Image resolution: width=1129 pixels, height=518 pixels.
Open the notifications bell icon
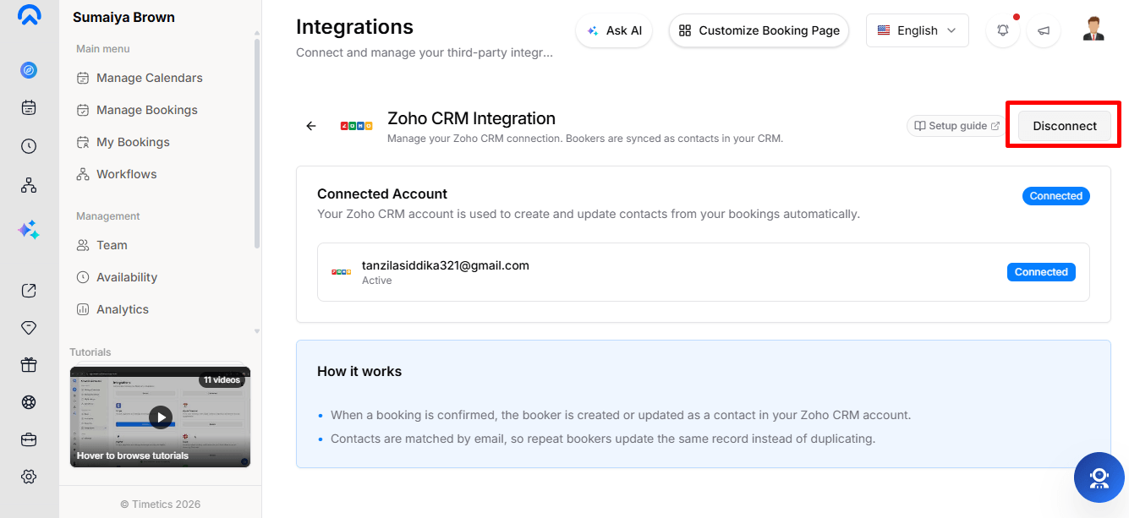pos(1003,30)
